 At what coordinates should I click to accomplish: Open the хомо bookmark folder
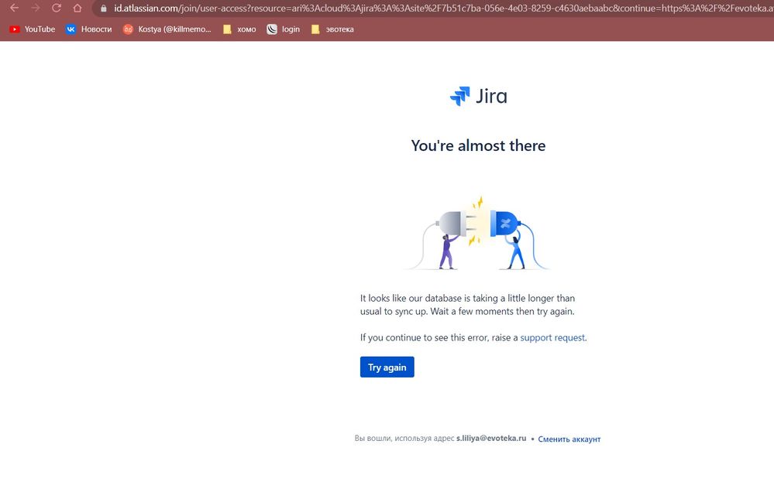(239, 29)
